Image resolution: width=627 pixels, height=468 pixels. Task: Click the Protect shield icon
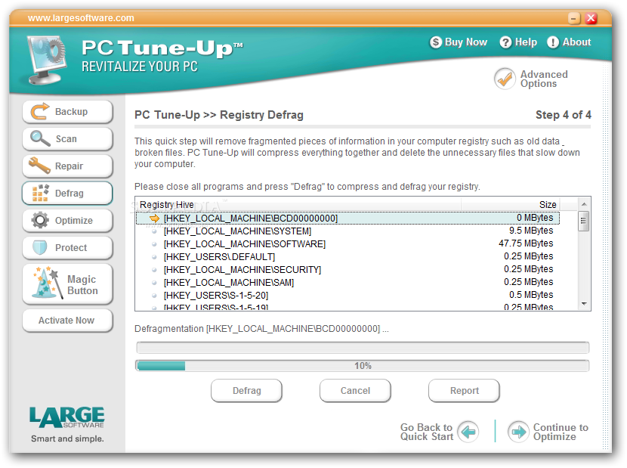[x=39, y=247]
